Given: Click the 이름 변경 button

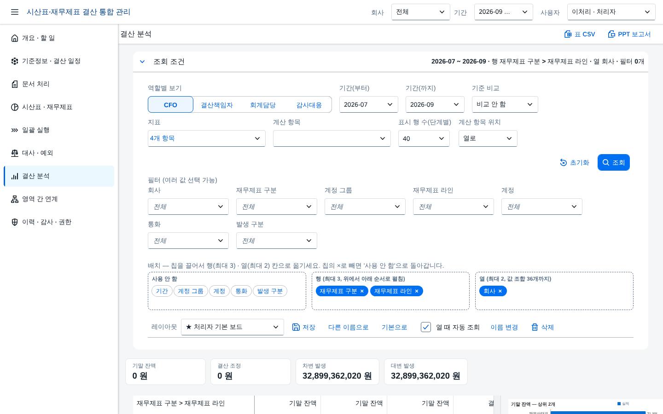Looking at the screenshot, I should click(504, 327).
